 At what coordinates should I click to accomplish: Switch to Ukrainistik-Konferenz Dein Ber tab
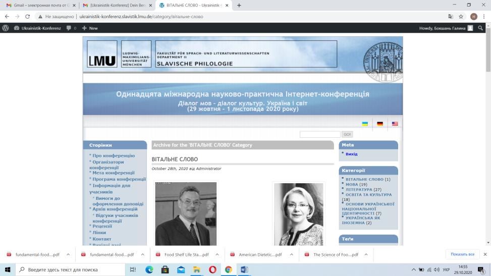pos(117,6)
